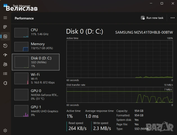The image size is (177, 135).
Task: Click the Active time graph
Action: 120,59
